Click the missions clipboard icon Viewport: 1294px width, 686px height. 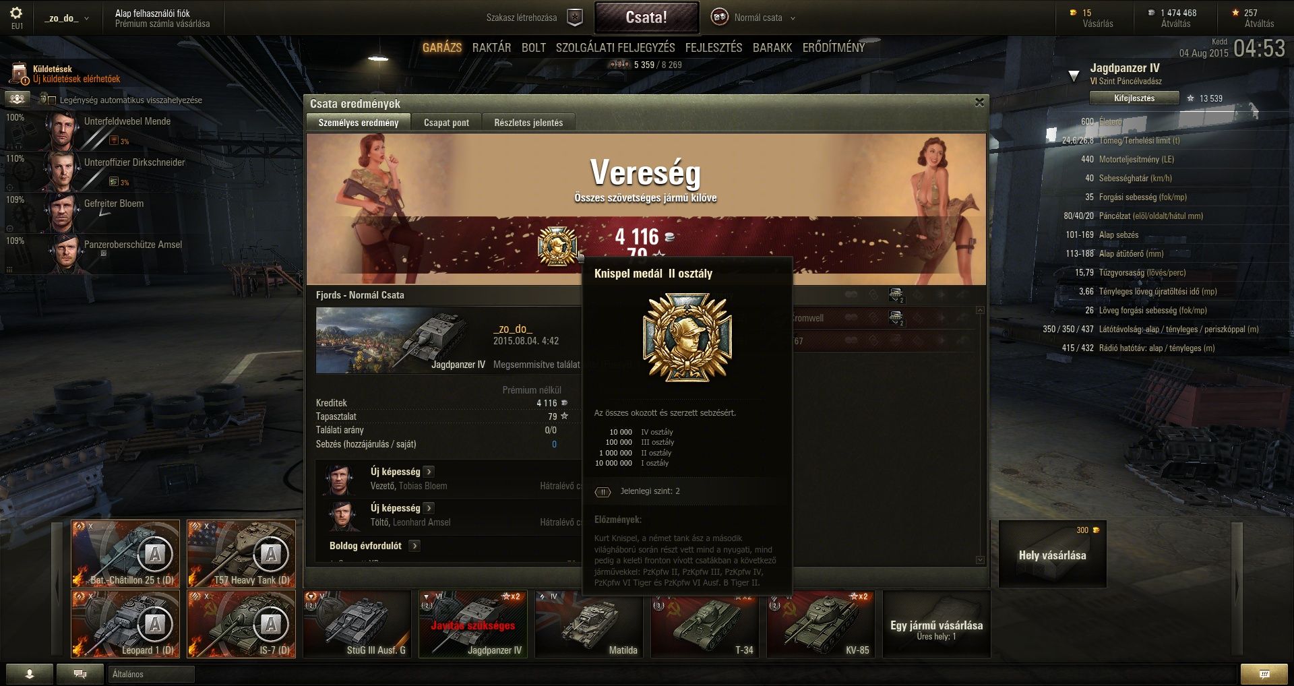point(20,74)
